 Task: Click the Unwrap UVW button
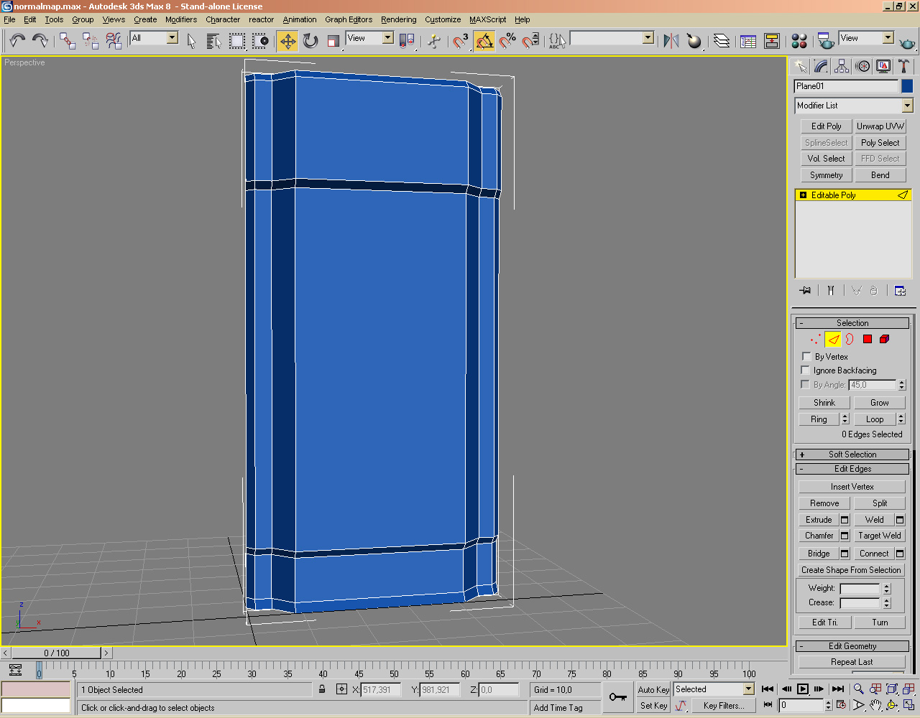point(880,126)
